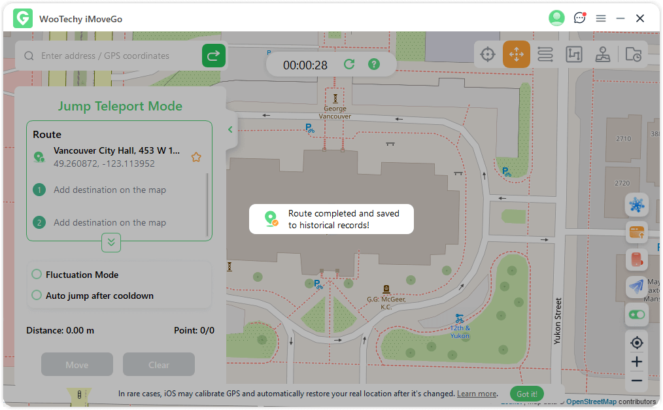Select the Teleport Mode crosshair icon
The height and width of the screenshot is (410, 663).
[x=488, y=55]
